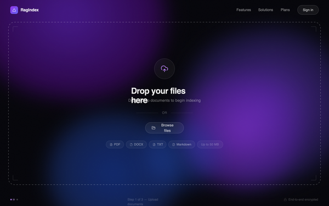Image resolution: width=329 pixels, height=206 pixels.
Task: Click the folder icon in Browse files
Action: point(154,128)
